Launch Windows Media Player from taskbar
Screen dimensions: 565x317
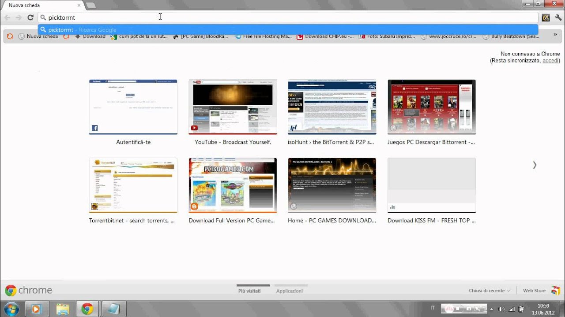pyautogui.click(x=36, y=309)
